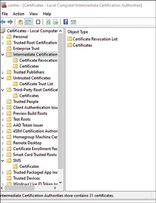Screen dimensions: 156x203
Task: Expand the eSIM Certification Authorities node
Action: click(x=3, y=131)
